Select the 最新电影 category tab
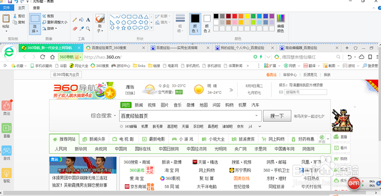Viewport: 381px width, 196px height. 154,139
